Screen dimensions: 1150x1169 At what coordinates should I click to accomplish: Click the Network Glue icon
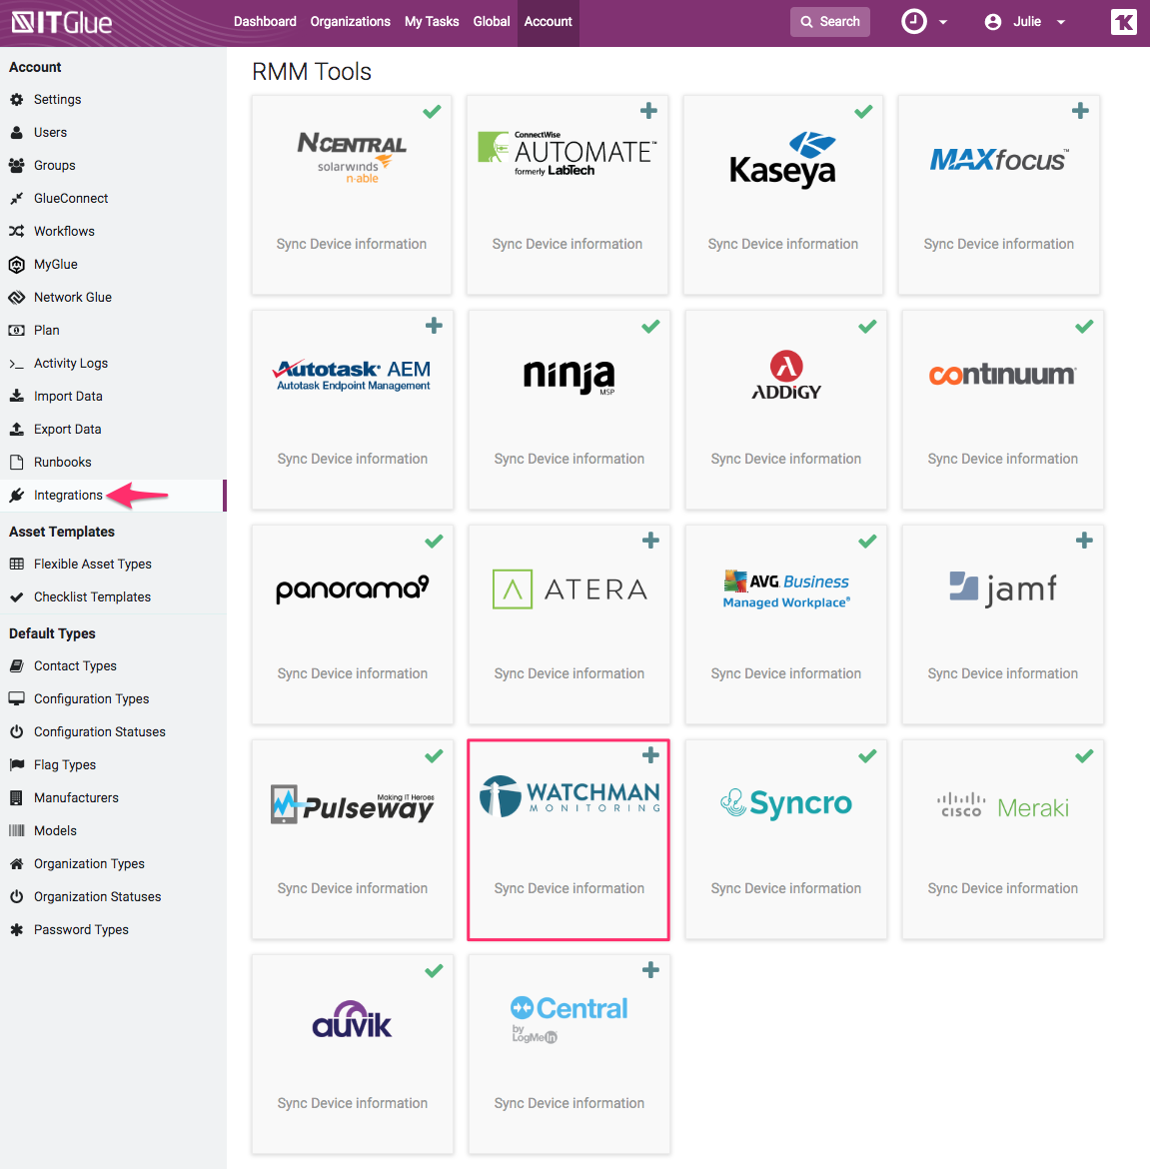pos(16,298)
